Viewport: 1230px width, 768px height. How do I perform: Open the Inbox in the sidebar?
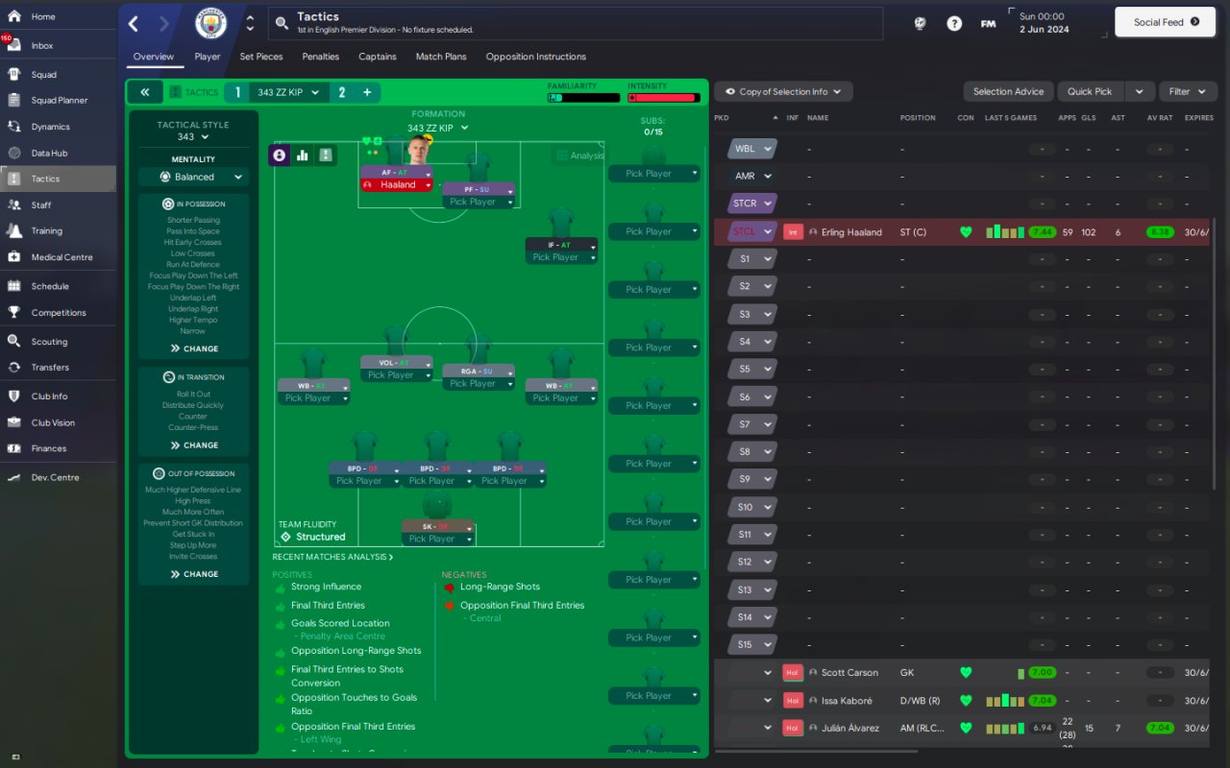tap(41, 45)
